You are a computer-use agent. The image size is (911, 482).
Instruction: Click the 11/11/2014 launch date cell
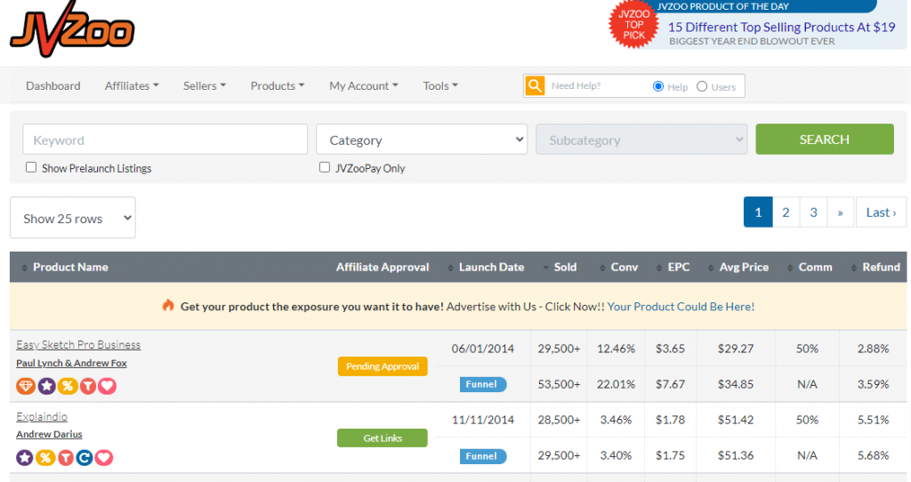pos(483,419)
